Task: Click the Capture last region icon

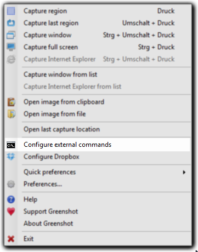Action: coord(11,23)
